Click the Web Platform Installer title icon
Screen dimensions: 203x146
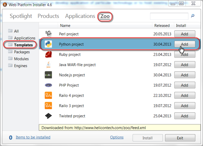[x=5, y=5]
